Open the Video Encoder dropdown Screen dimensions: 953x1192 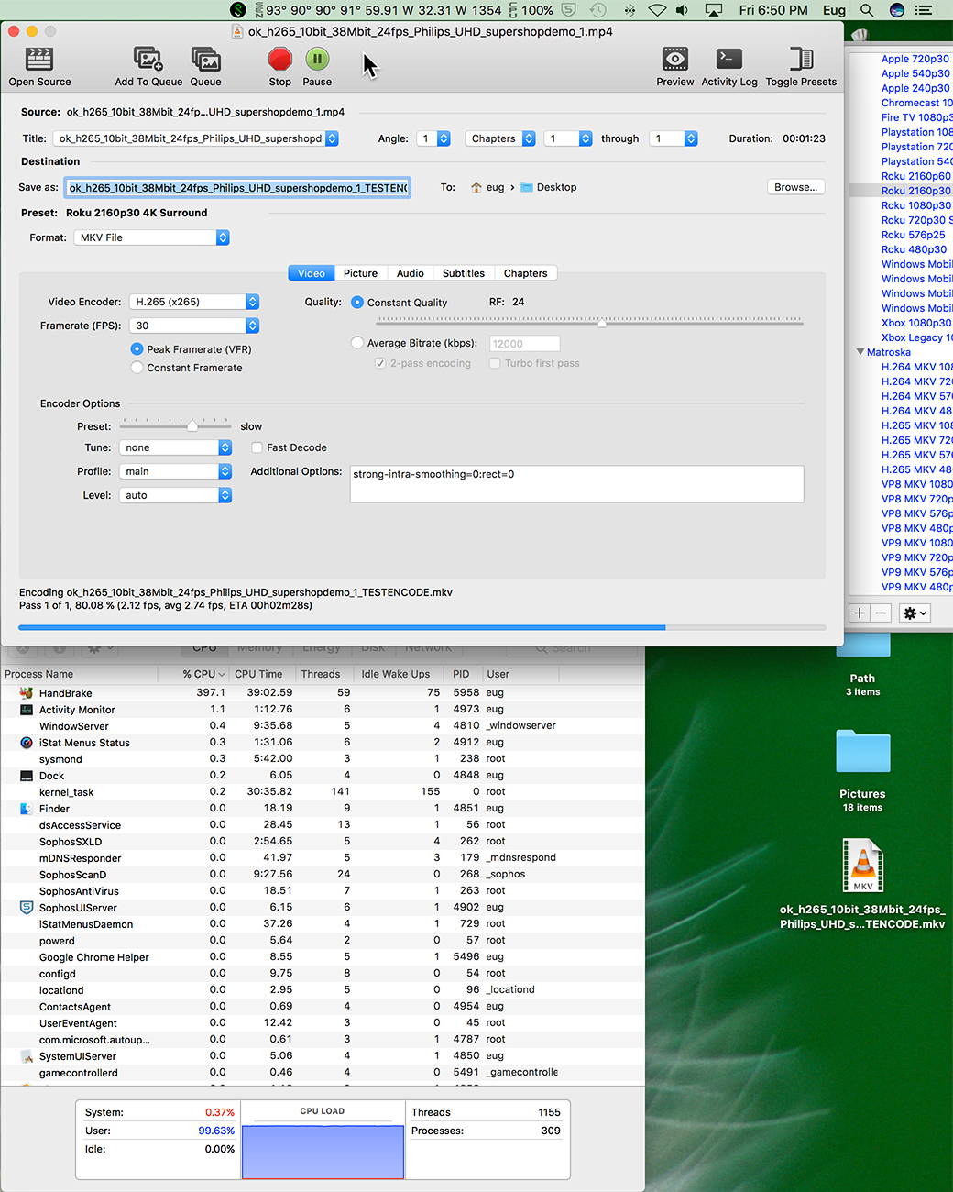coord(194,302)
